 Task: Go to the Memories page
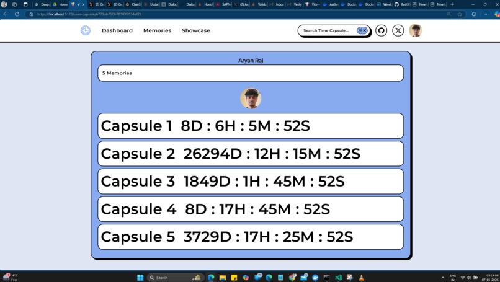tap(157, 30)
